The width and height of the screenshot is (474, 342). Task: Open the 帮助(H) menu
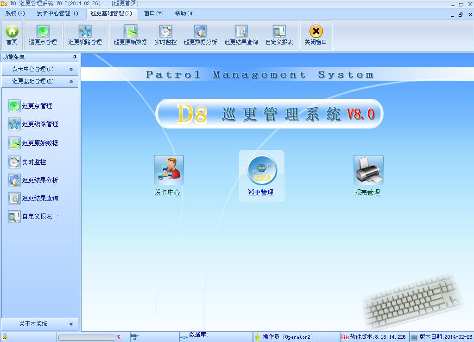[184, 13]
